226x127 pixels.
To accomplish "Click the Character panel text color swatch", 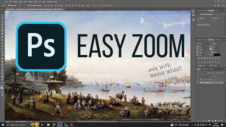I will 217,55.
